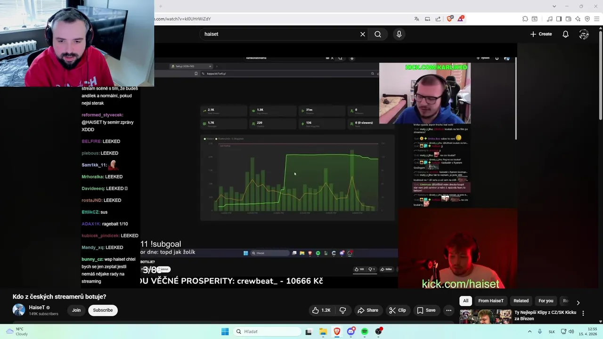
Task: Open Task View on the taskbar
Action: (309, 331)
